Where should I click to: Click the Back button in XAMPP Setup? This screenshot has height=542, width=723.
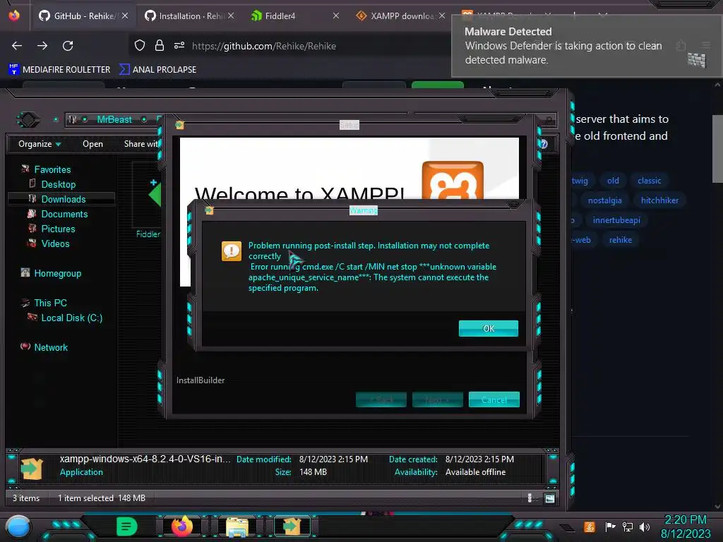pyautogui.click(x=381, y=399)
